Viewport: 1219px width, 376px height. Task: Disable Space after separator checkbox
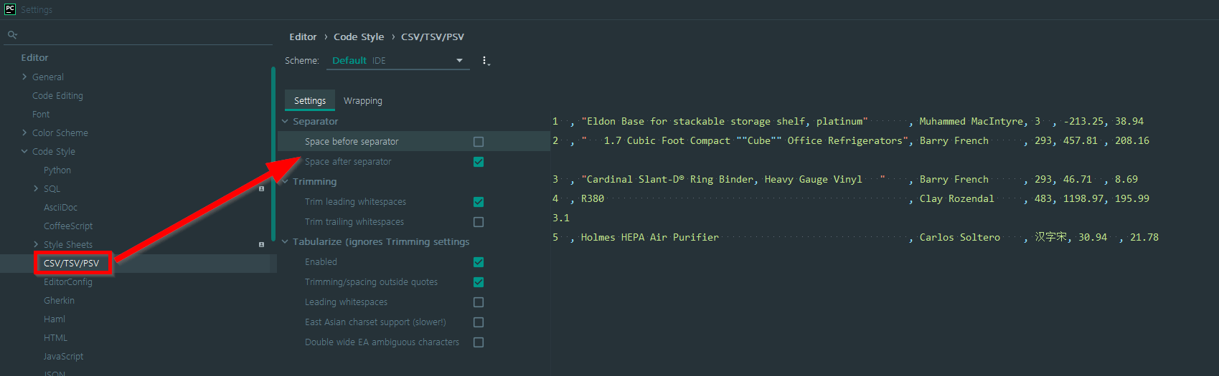click(x=479, y=162)
